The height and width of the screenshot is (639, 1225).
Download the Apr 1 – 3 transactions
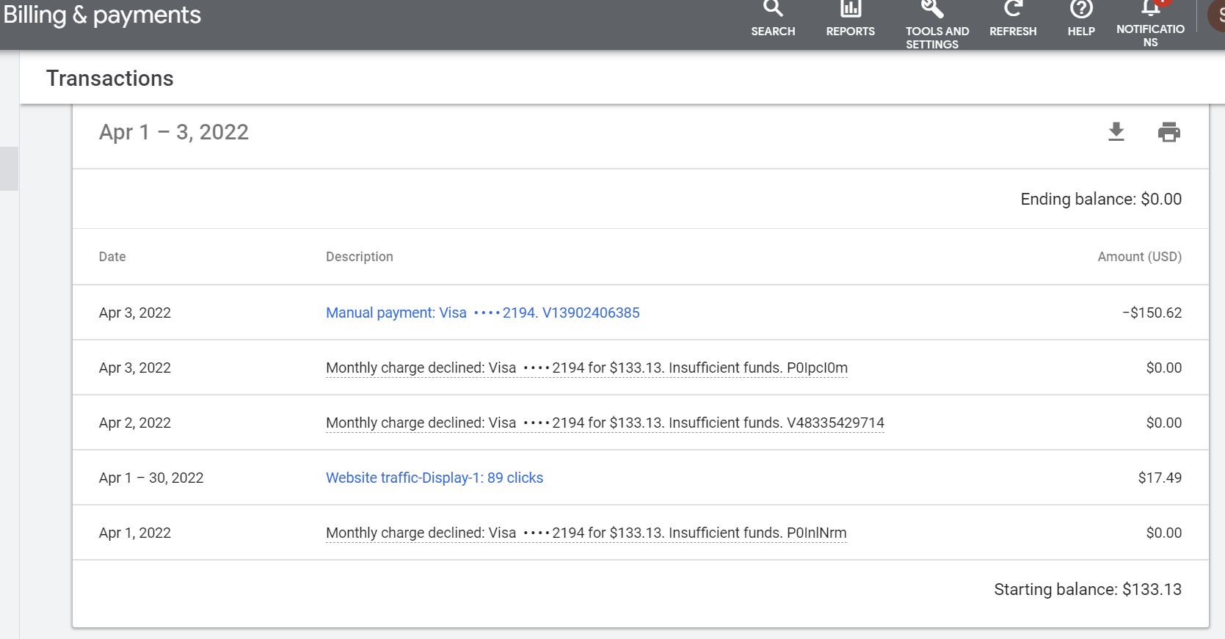(1116, 132)
